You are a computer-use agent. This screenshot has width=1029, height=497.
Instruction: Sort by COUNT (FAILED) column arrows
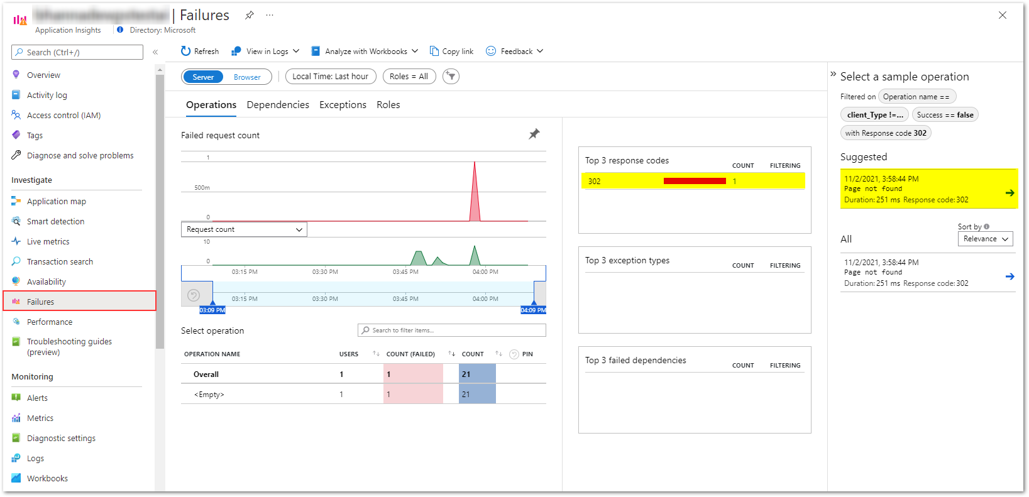pos(451,354)
